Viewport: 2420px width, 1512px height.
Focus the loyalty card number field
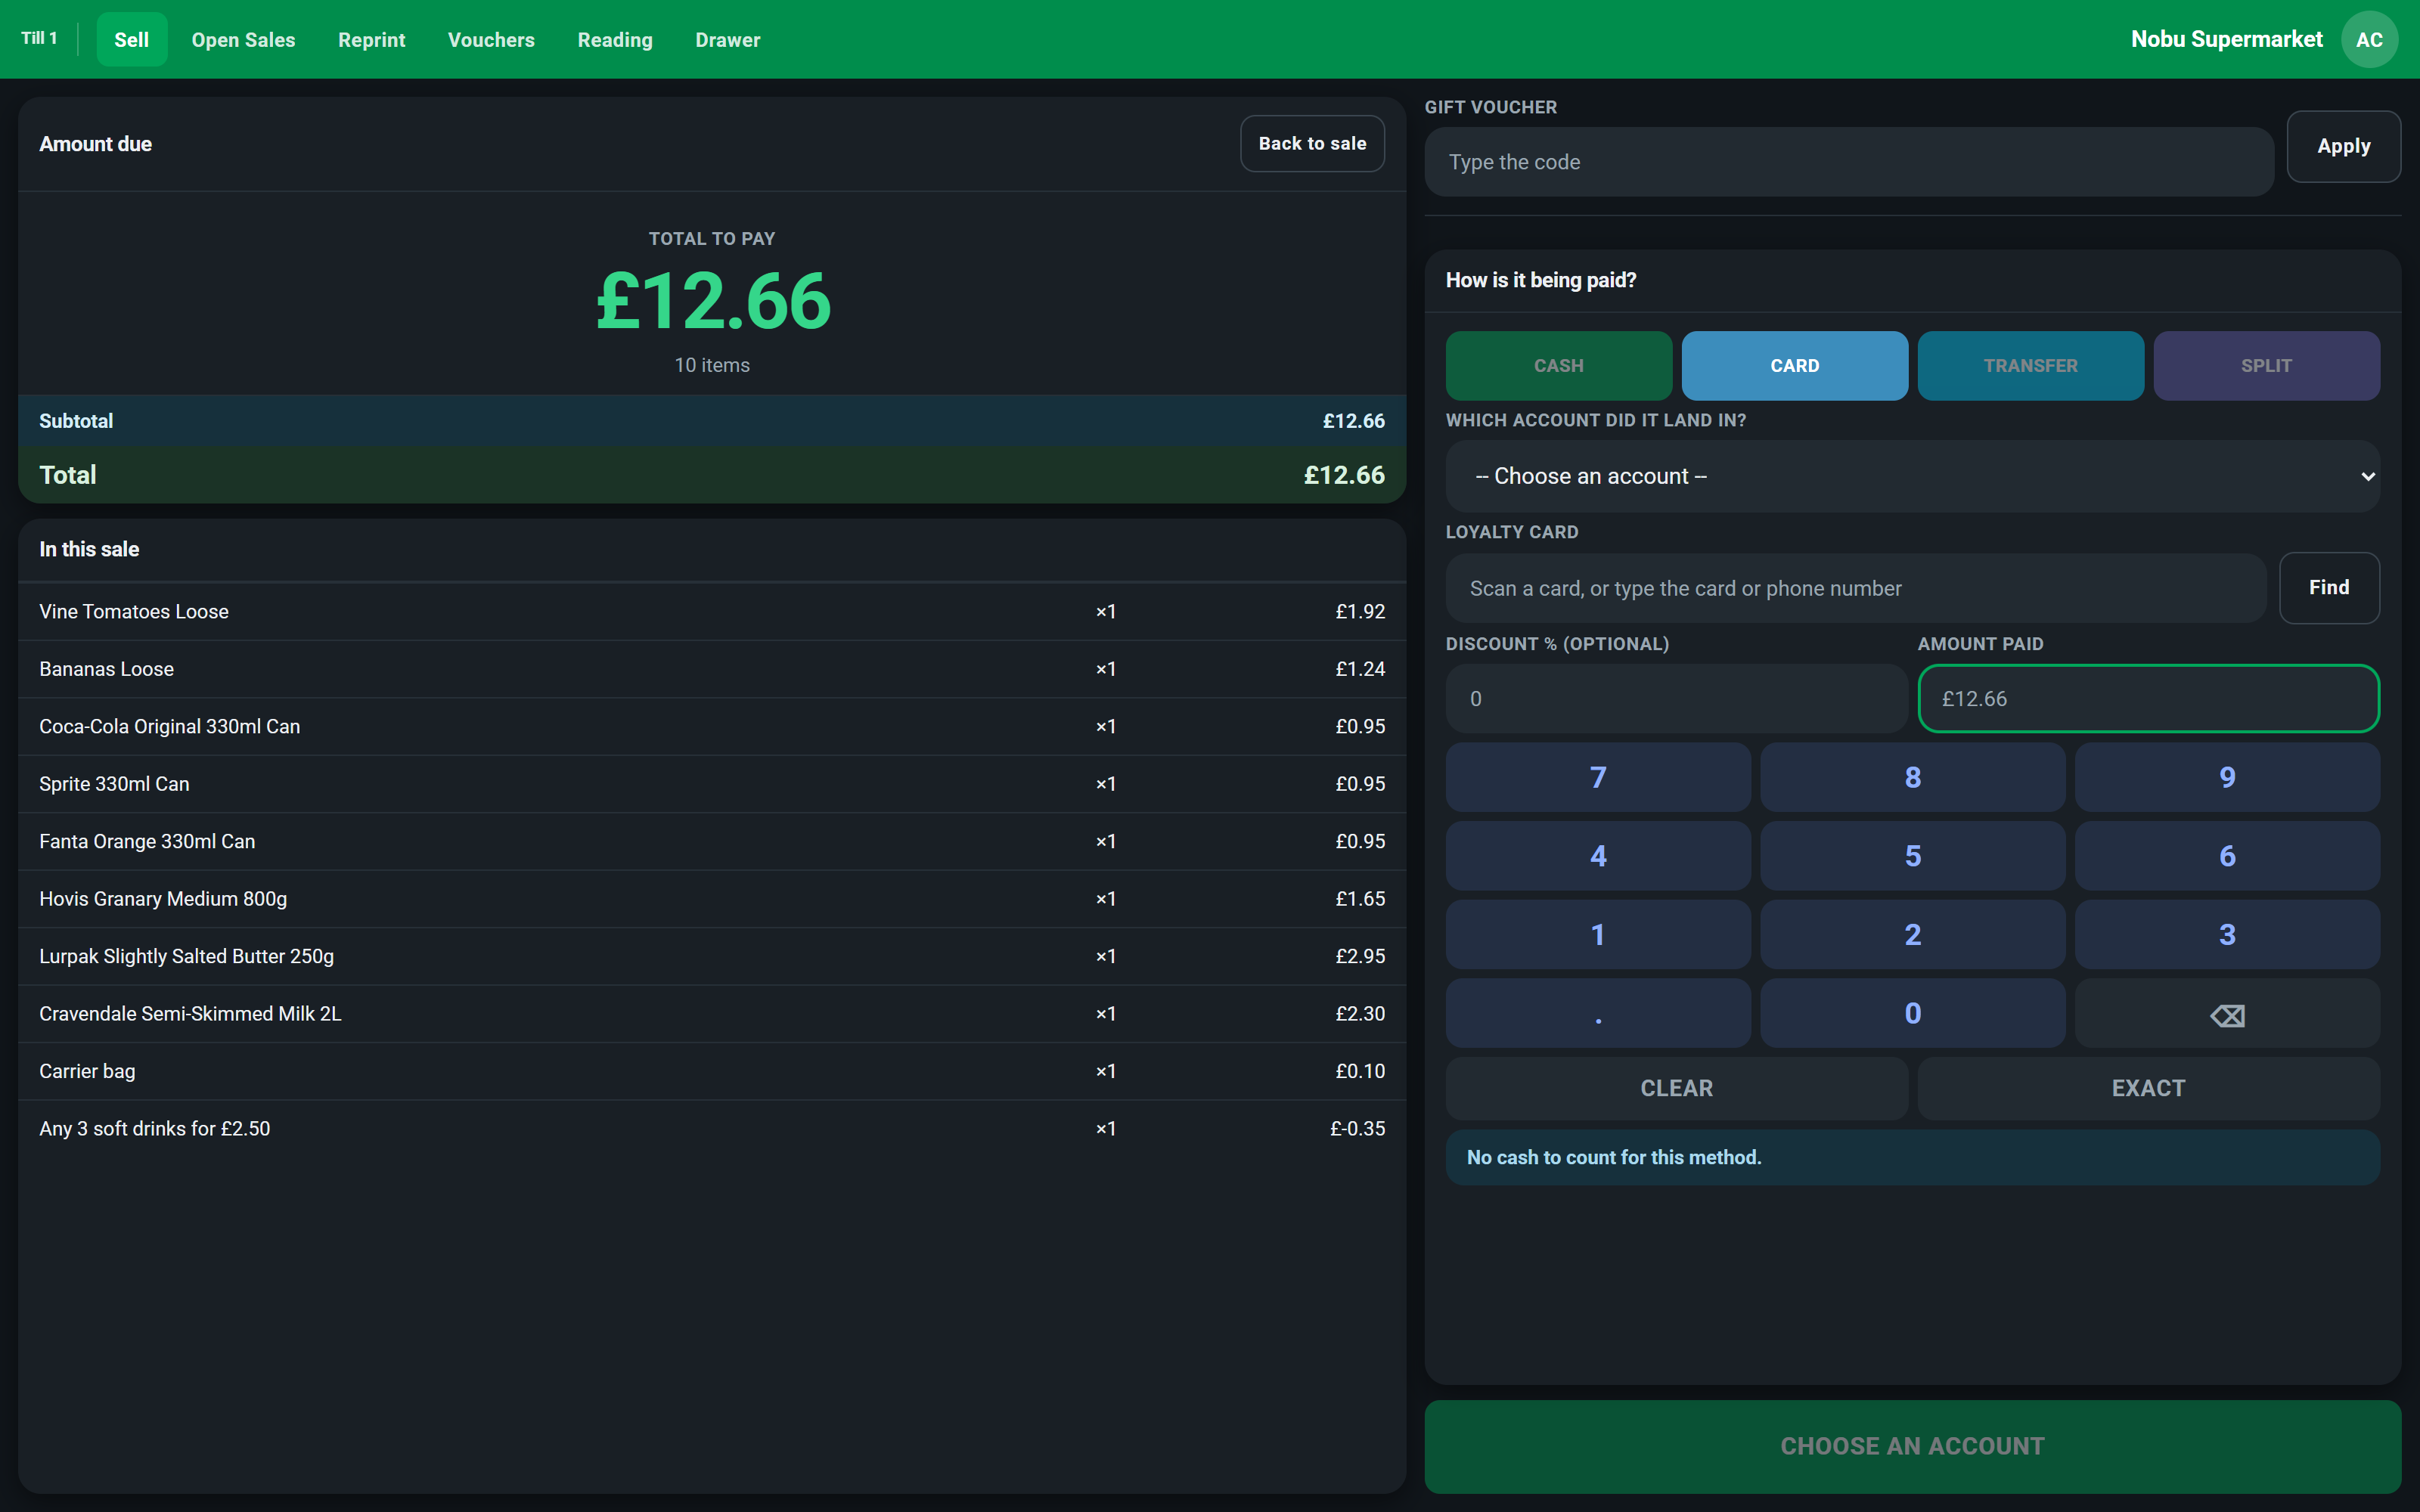click(1856, 588)
